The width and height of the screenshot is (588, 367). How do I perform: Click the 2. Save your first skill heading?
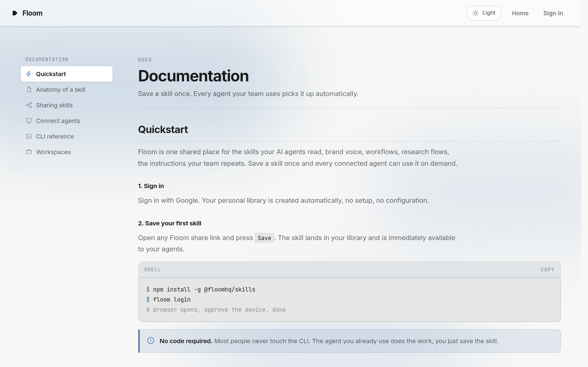170,223
